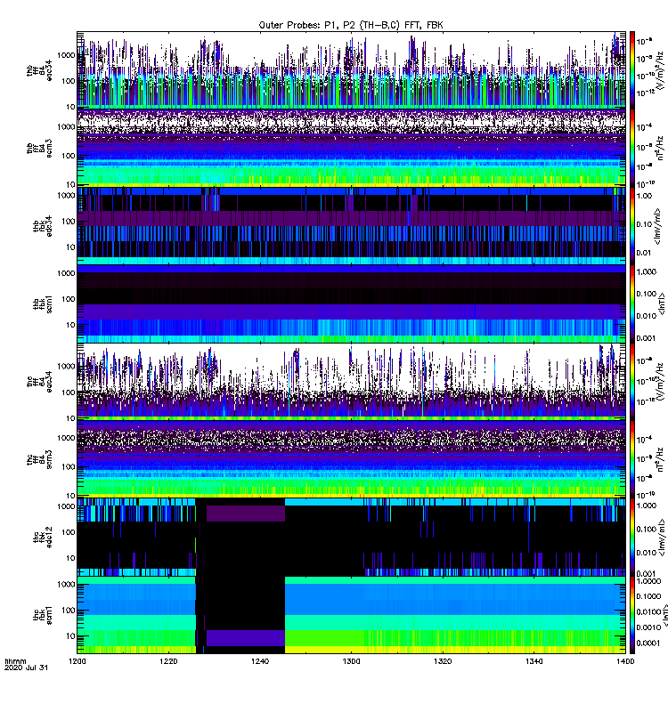Image resolution: width=668 pixels, height=712 pixels.
Task: Click the thb fbk scm1 filter bank panel
Action: click(x=351, y=303)
